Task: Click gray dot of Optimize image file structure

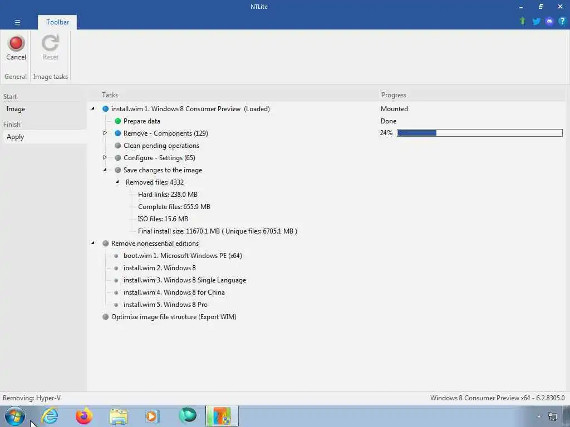Action: (105, 316)
